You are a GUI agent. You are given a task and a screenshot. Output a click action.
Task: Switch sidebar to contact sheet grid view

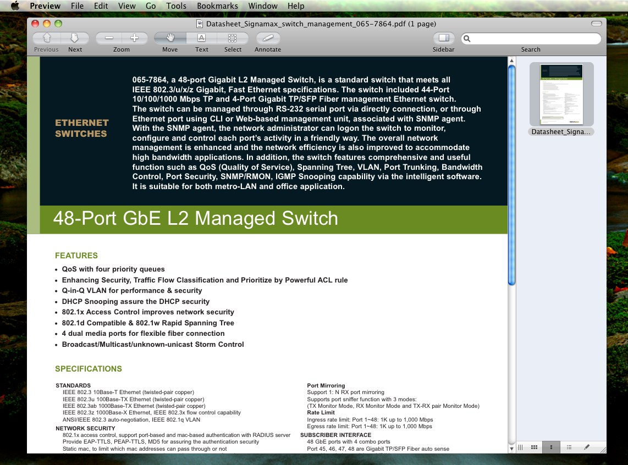pos(534,447)
